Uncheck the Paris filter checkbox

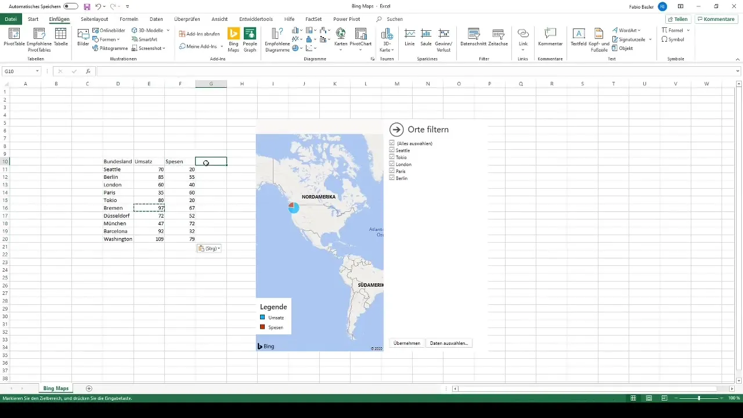(392, 171)
